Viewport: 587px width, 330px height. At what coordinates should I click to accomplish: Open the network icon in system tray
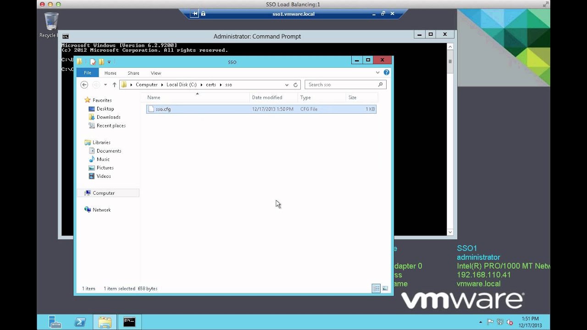click(x=500, y=322)
